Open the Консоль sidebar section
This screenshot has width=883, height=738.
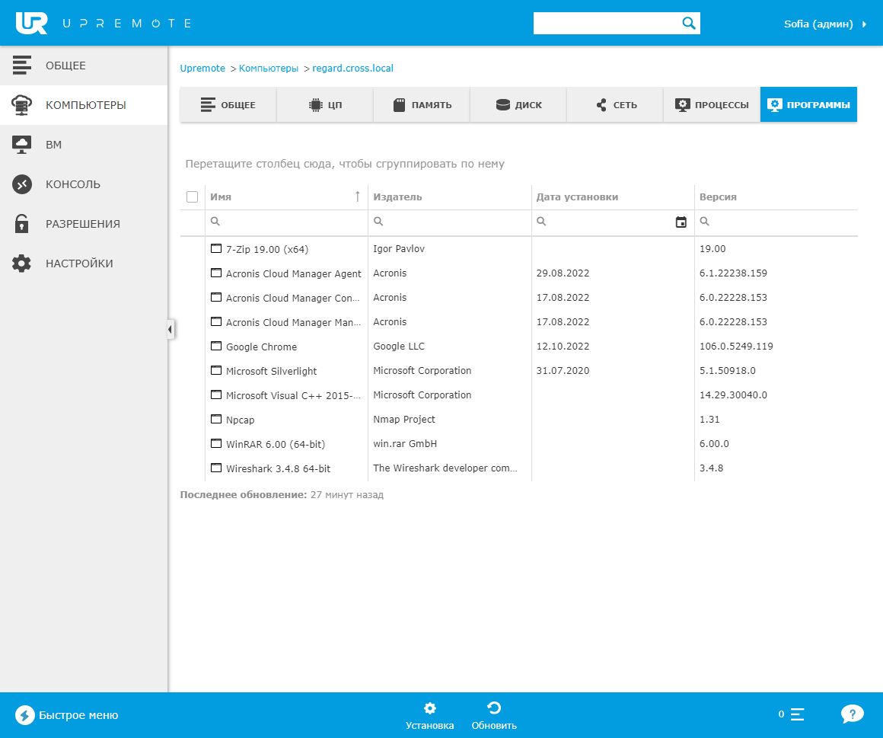click(84, 184)
